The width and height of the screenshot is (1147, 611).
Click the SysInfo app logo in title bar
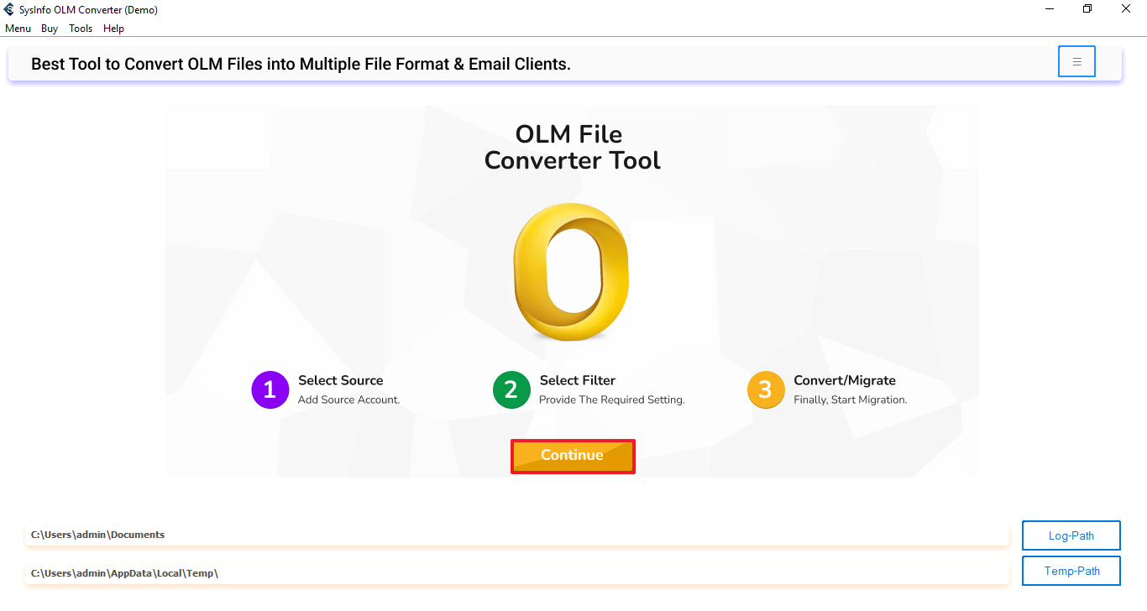[9, 10]
